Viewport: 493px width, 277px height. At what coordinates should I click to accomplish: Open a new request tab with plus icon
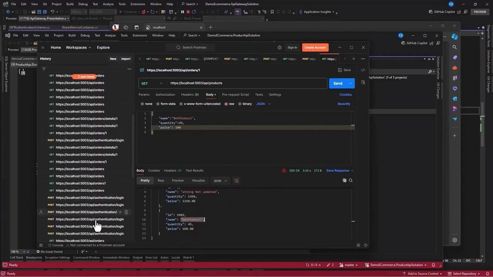coord(353,59)
